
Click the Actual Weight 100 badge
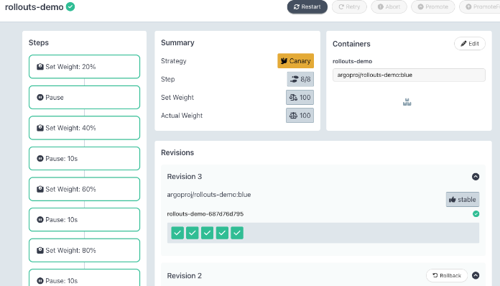pos(300,116)
